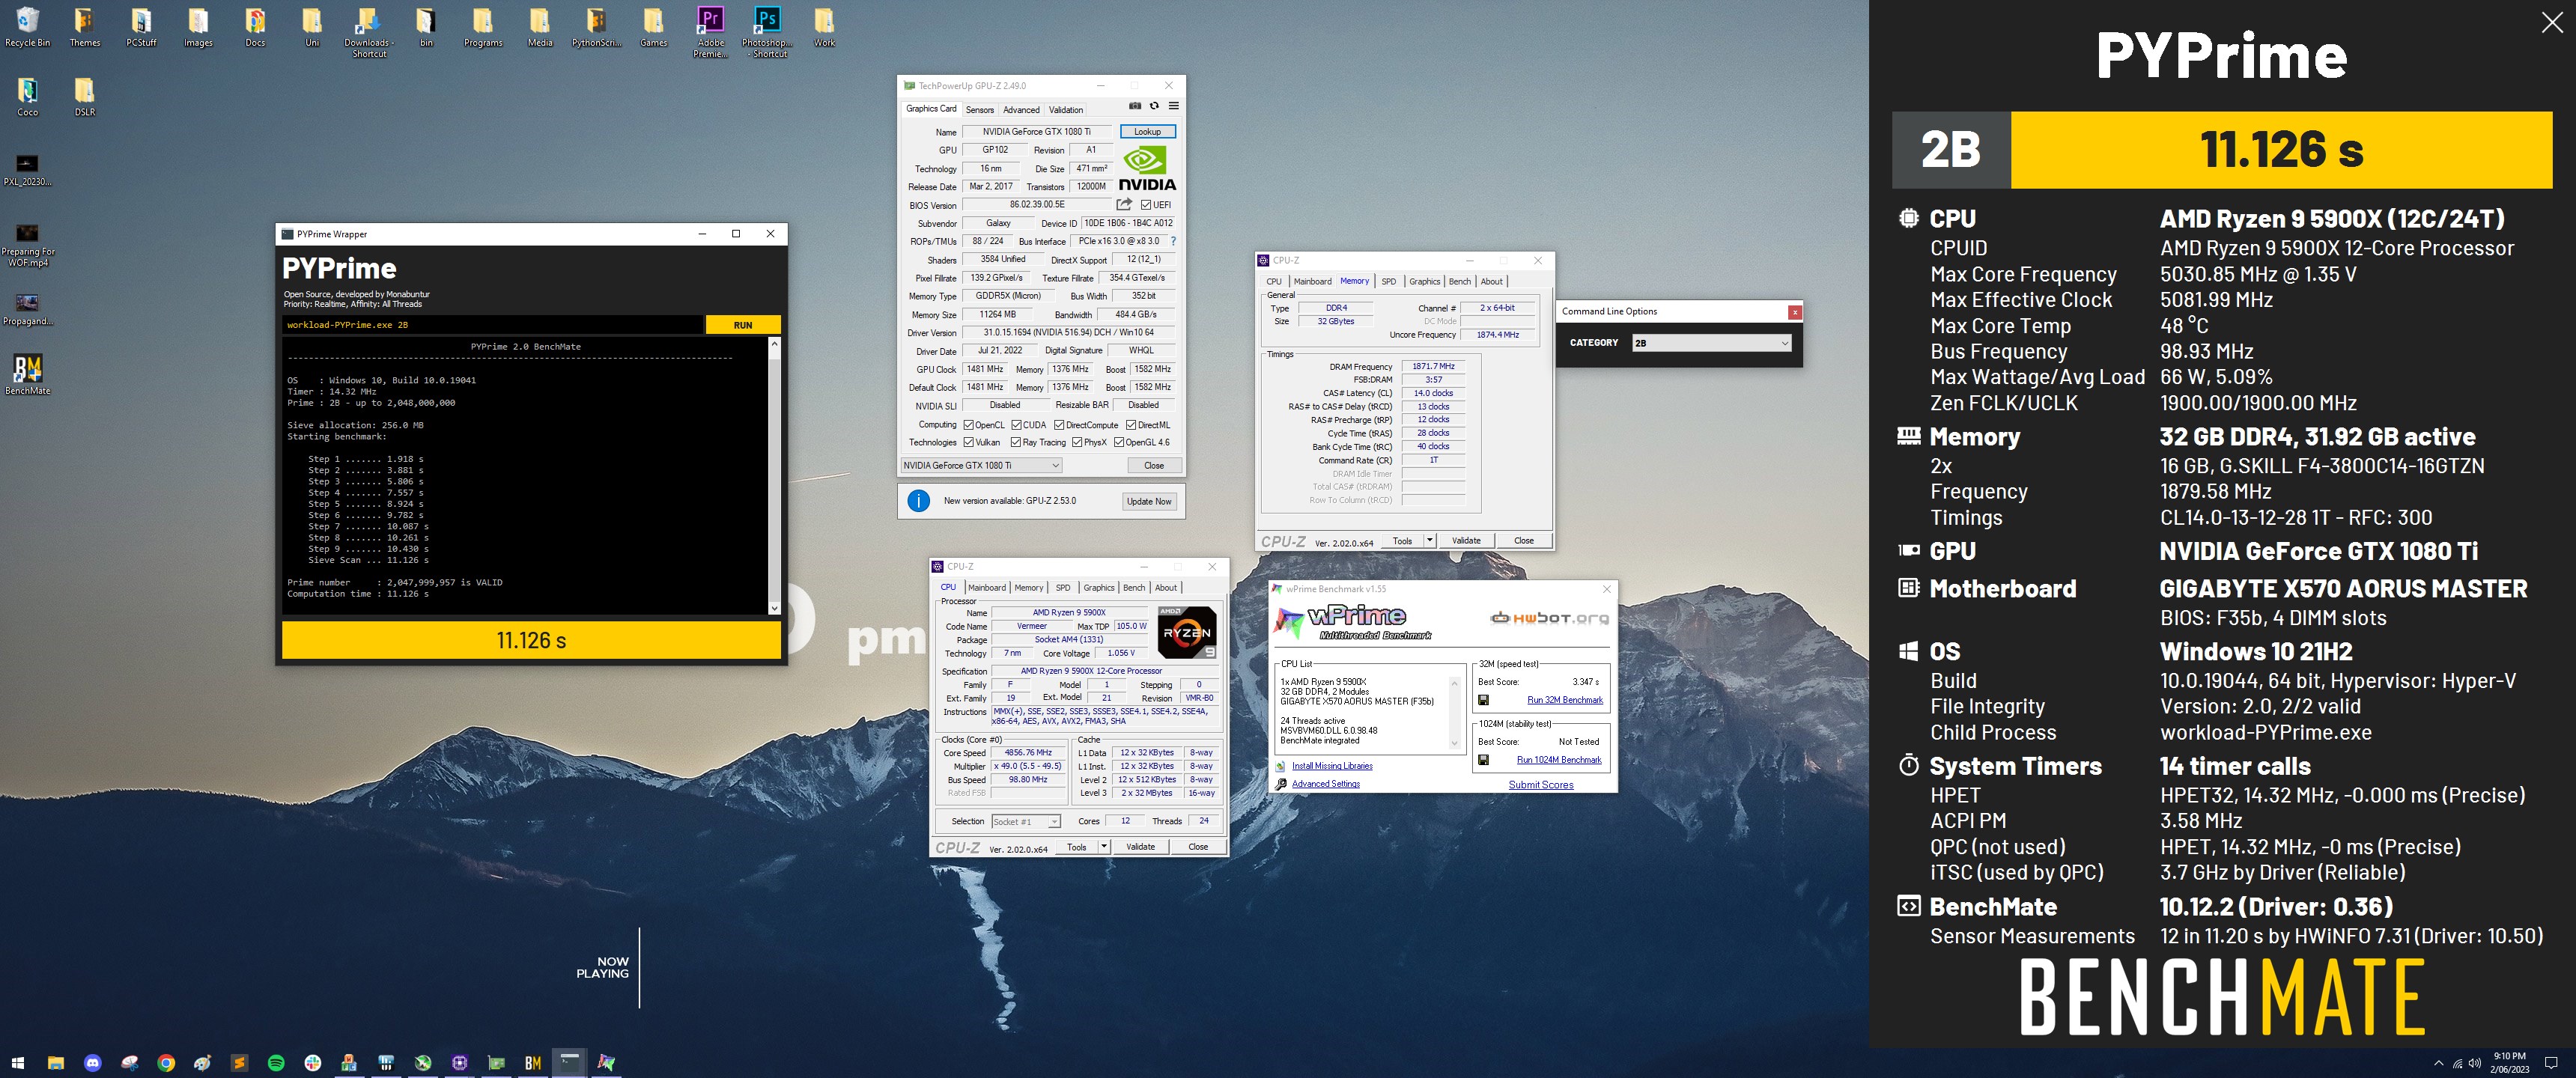
Task: Take a GPU-Z screenshot with camera icon
Action: [1135, 106]
